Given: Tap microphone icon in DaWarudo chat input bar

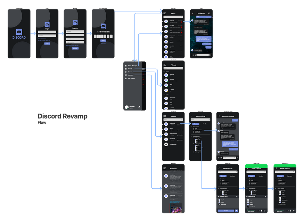Looking at the screenshot, I should coord(211,55).
